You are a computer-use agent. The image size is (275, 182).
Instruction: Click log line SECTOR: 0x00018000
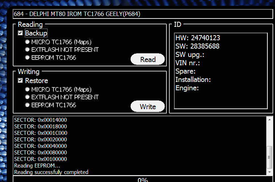click(x=41, y=127)
